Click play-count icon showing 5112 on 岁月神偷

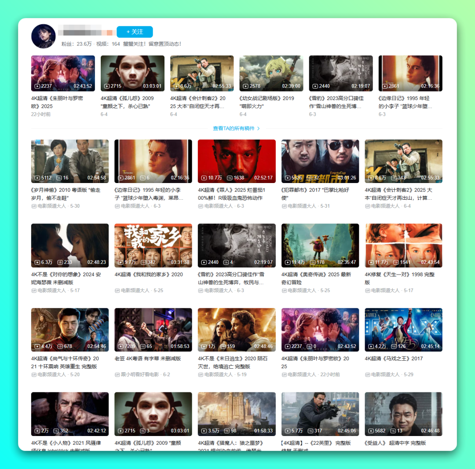pos(37,178)
